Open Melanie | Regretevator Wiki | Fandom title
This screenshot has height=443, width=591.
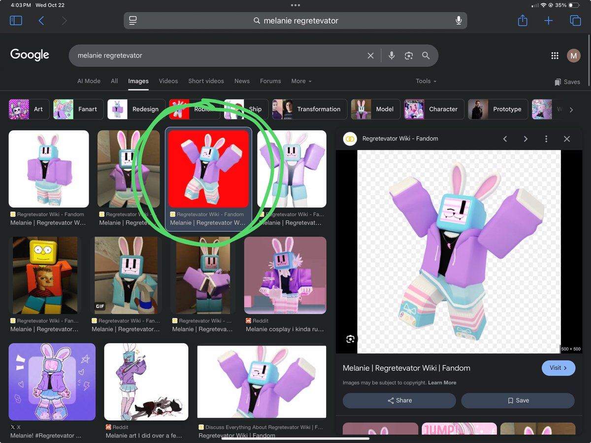tap(406, 368)
